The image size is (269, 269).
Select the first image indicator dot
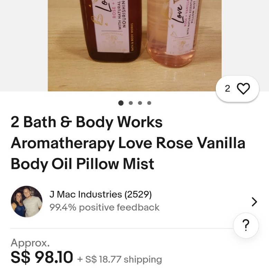point(121,103)
